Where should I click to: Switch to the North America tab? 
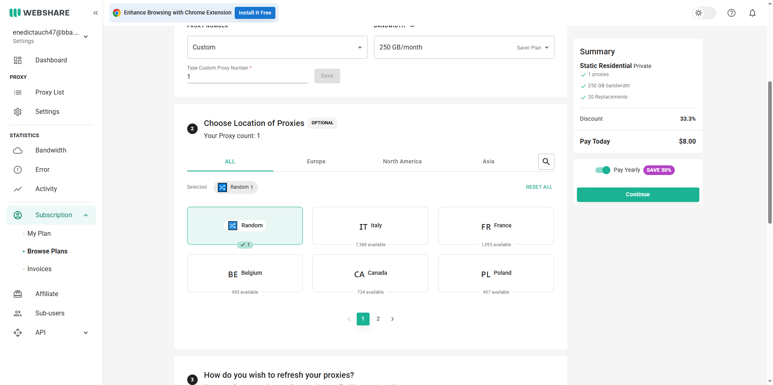[402, 162]
